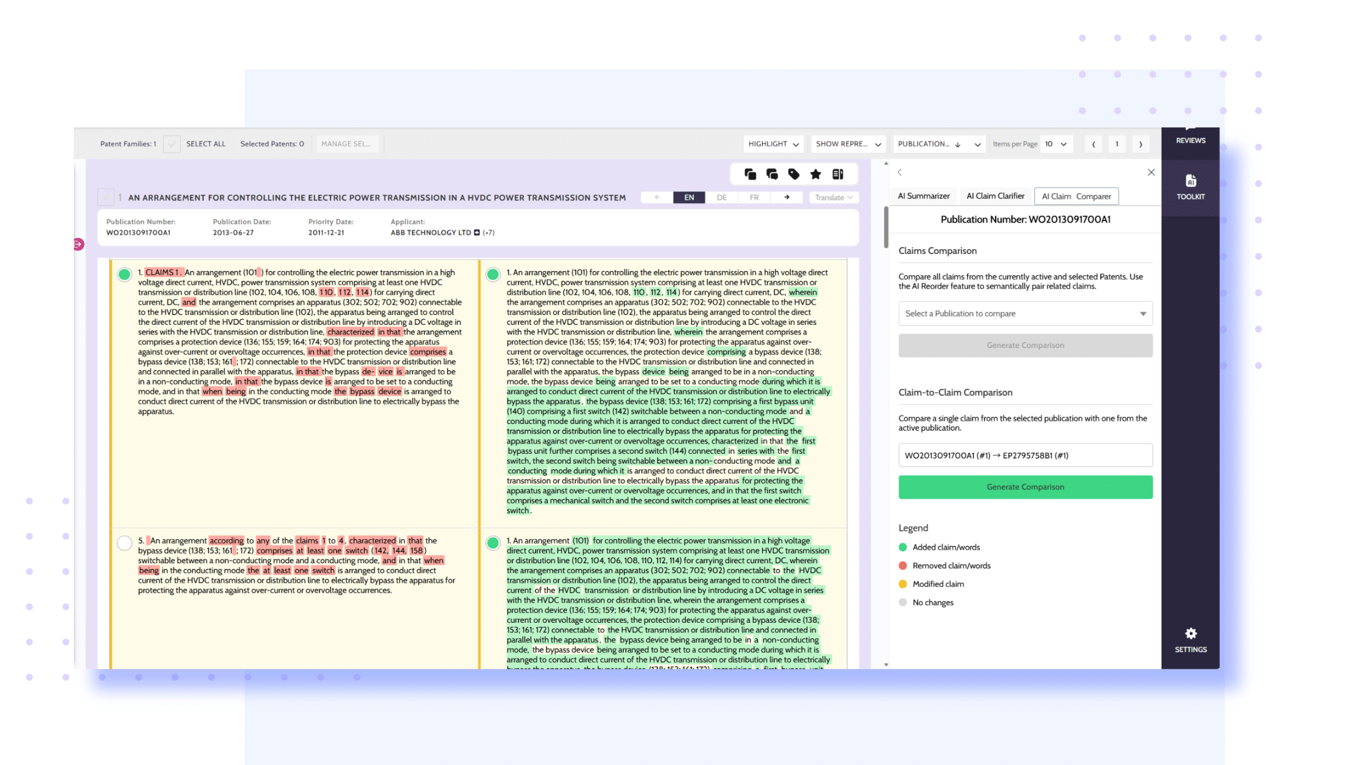This screenshot has height=765, width=1360.
Task: Click the tag icon
Action: coord(793,175)
